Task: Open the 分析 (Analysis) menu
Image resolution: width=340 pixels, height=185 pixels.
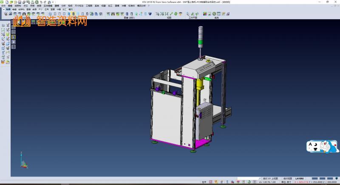Action: [x=63, y=6]
